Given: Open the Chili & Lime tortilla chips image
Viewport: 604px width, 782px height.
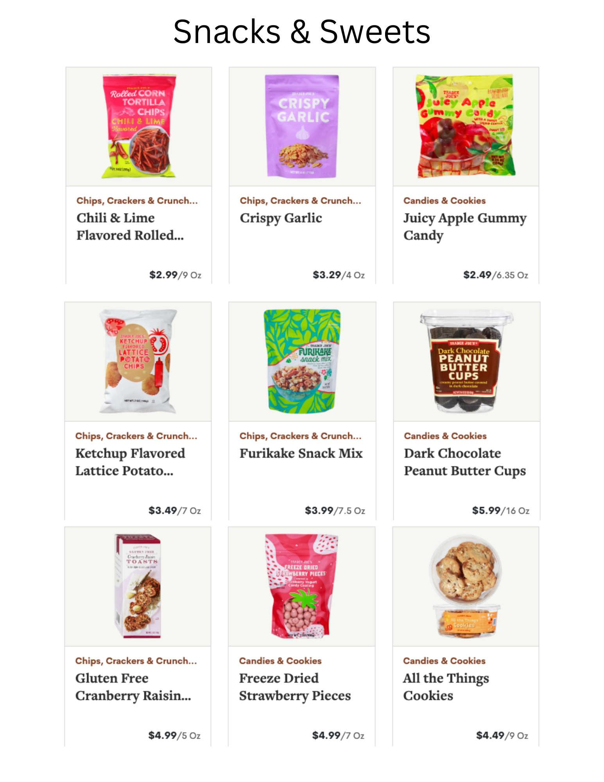Looking at the screenshot, I should click(x=139, y=126).
